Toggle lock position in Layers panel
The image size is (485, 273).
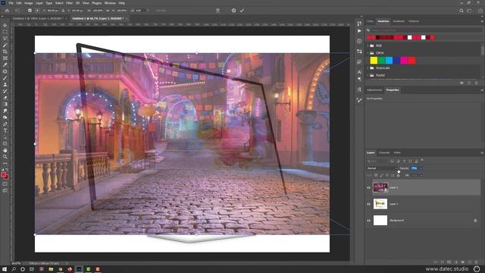point(387,175)
